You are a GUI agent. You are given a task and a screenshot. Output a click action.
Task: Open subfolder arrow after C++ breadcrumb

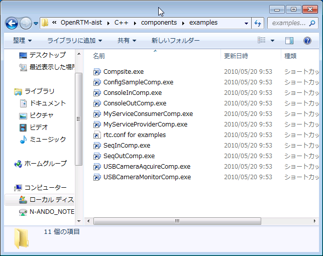point(135,23)
